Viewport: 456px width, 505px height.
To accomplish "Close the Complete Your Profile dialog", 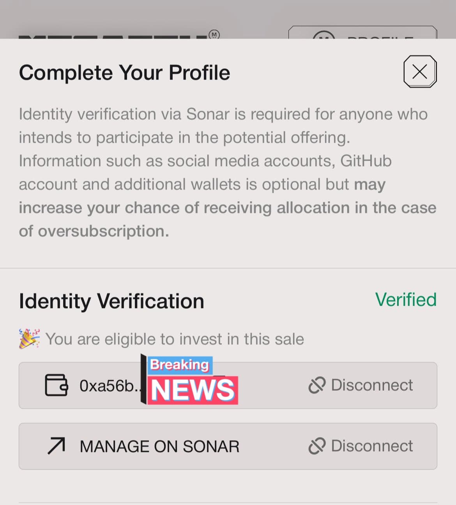I will 420,72.
